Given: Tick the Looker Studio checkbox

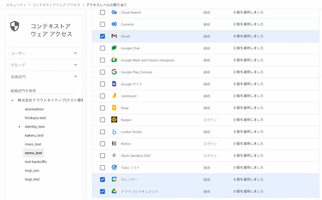Looking at the screenshot, I should (x=103, y=132).
